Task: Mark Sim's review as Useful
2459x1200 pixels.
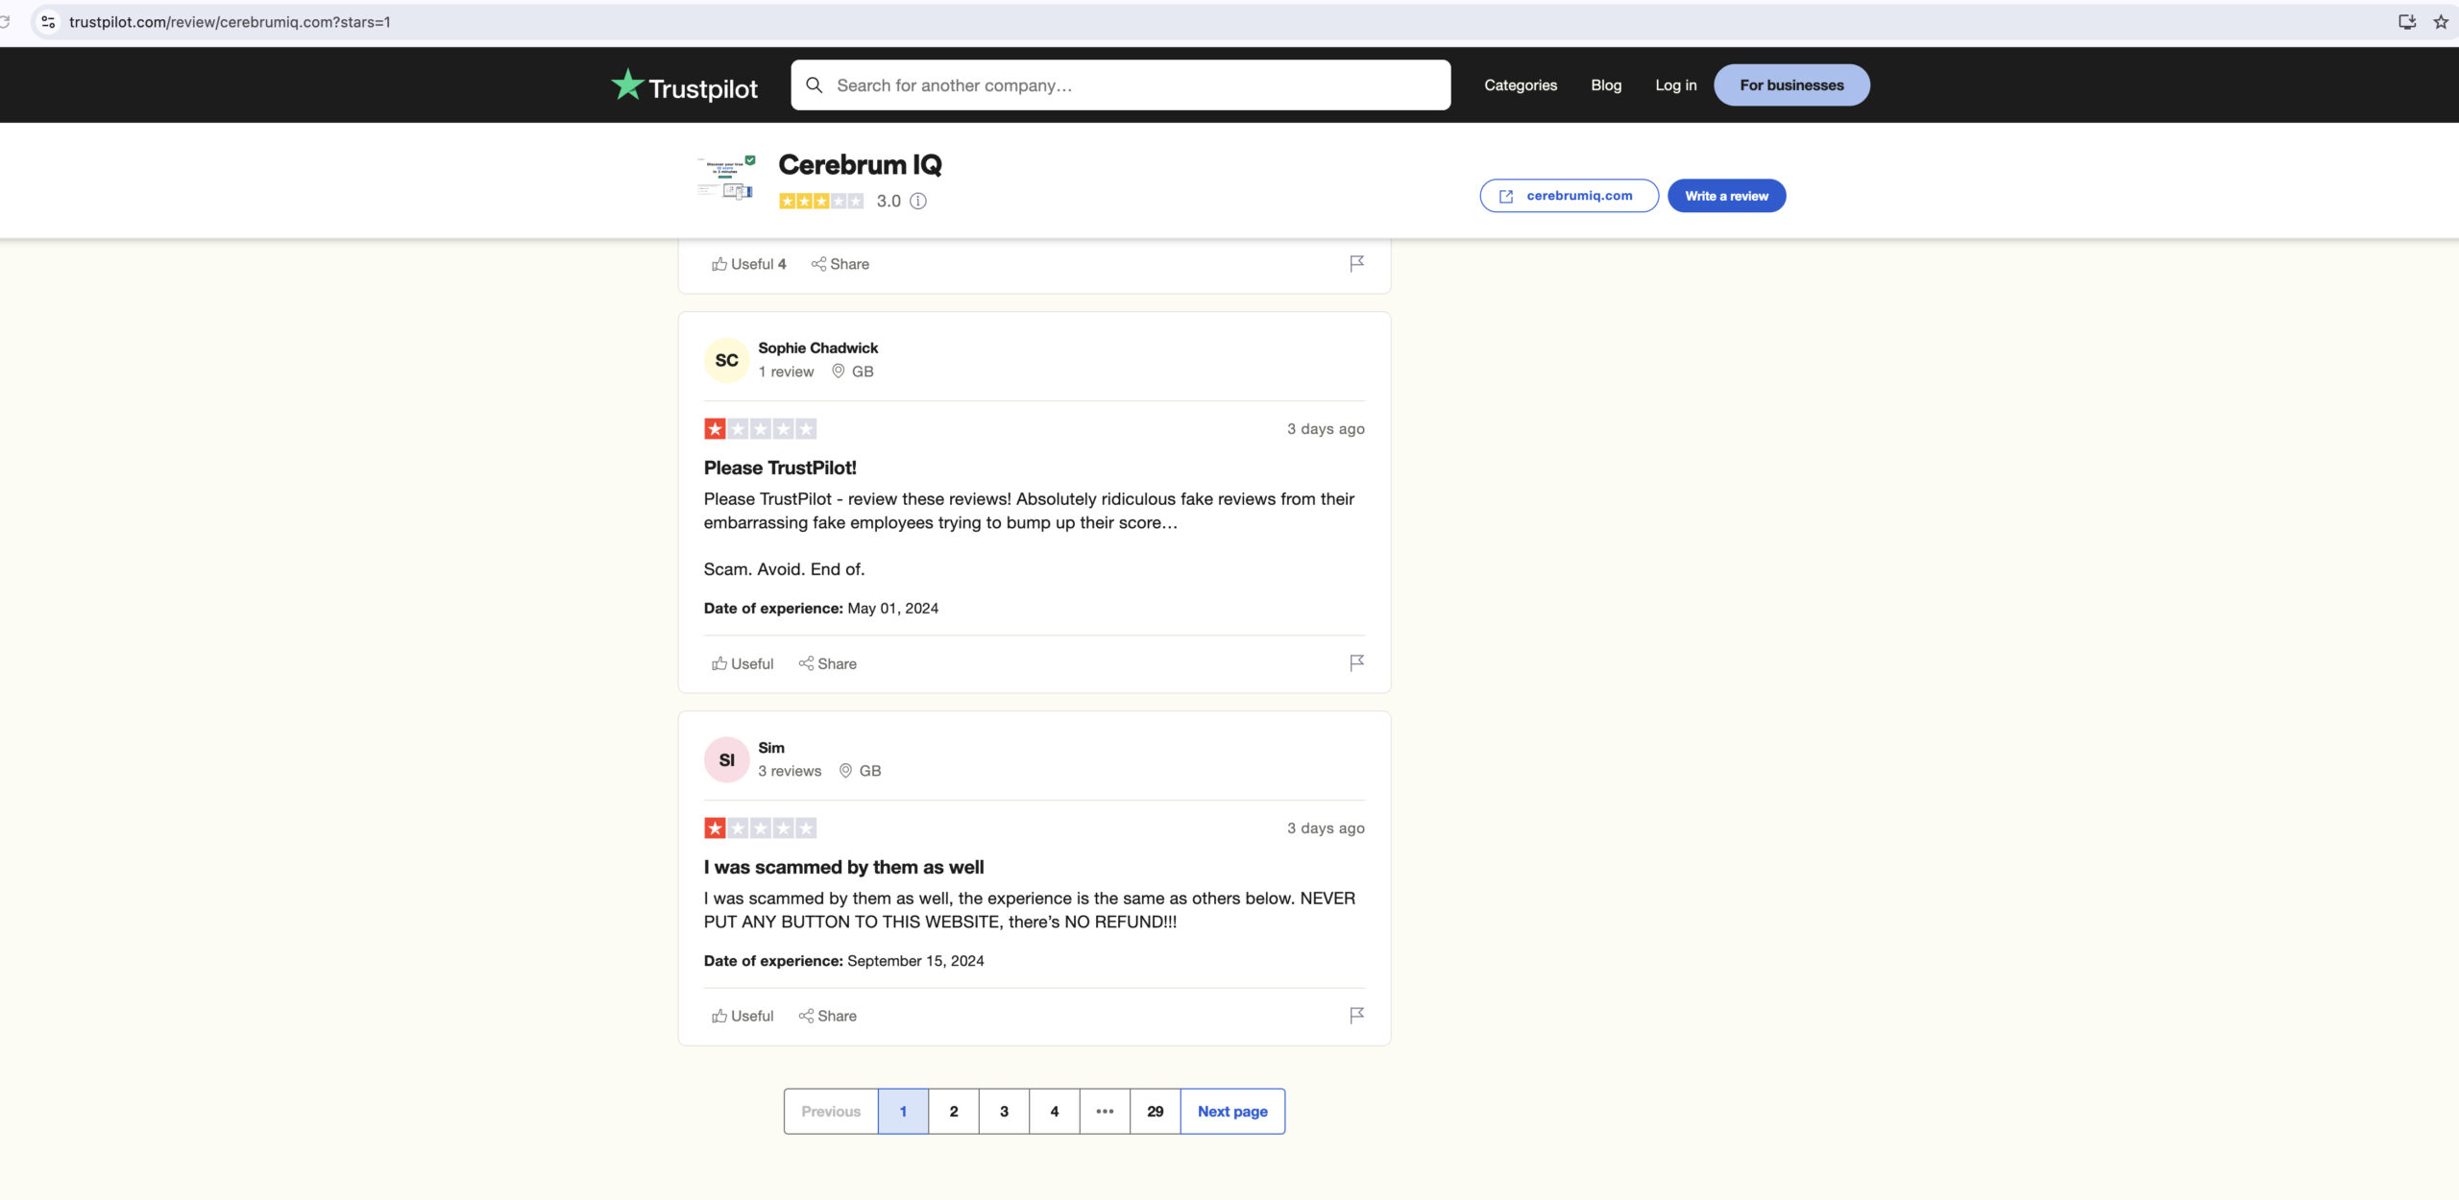Action: pyautogui.click(x=743, y=1016)
